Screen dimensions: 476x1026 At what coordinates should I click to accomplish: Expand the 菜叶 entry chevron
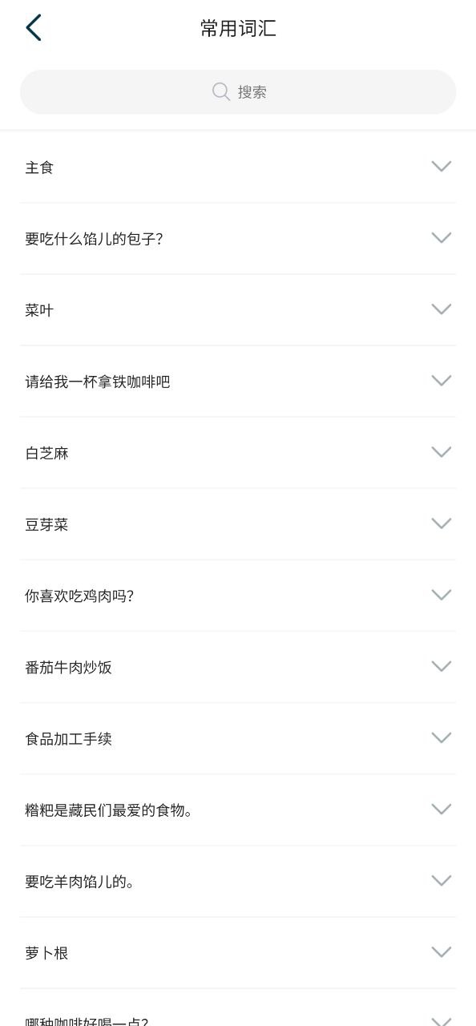click(442, 309)
